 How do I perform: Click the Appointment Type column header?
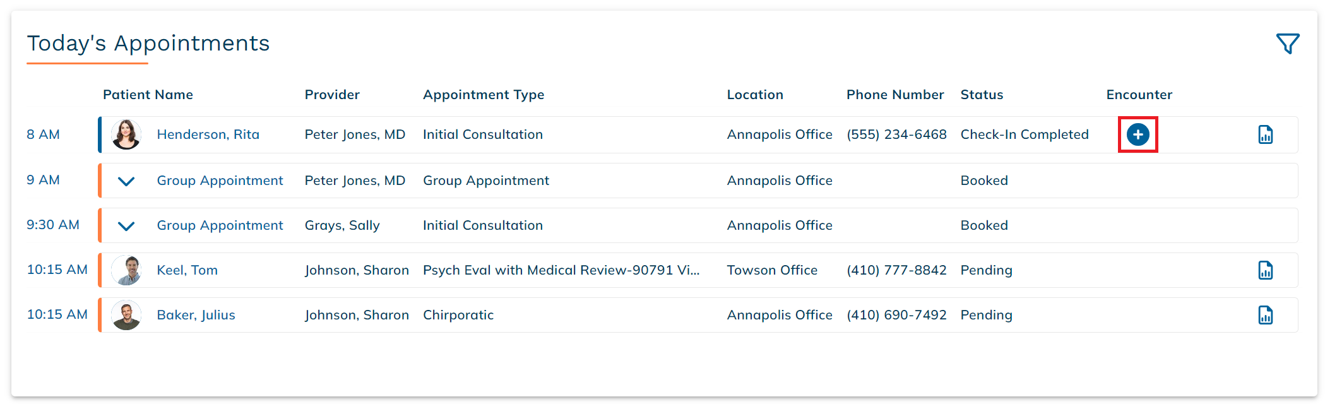coord(483,95)
